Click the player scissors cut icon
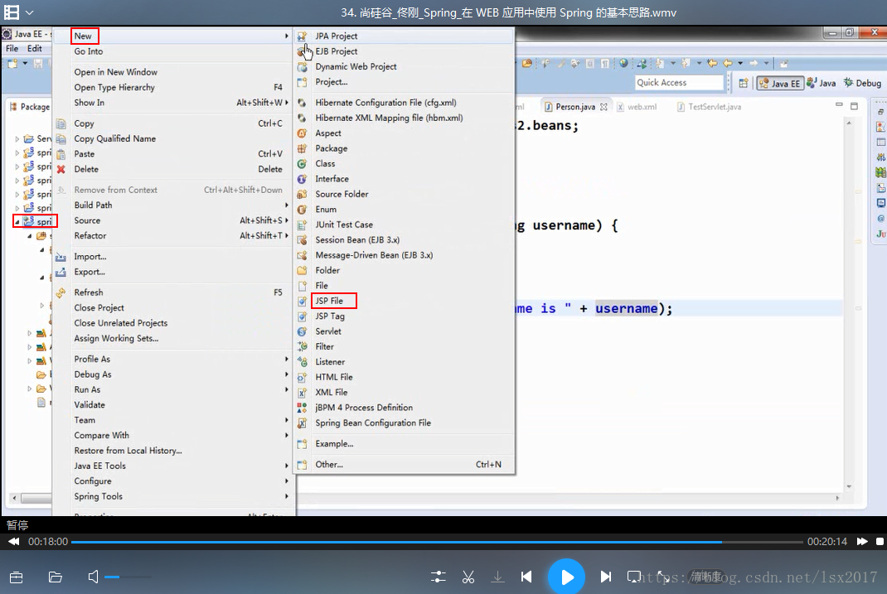The image size is (887, 594). (x=468, y=577)
